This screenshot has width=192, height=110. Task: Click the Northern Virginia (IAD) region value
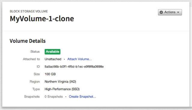pyautogui.click(x=60, y=82)
